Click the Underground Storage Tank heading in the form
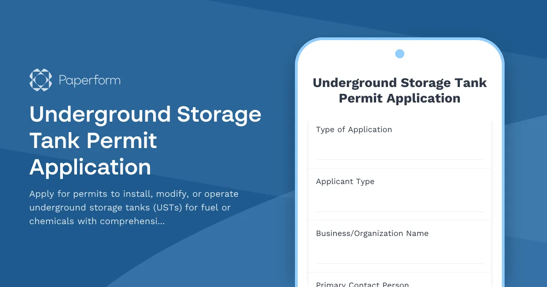The image size is (547, 287). (x=399, y=90)
